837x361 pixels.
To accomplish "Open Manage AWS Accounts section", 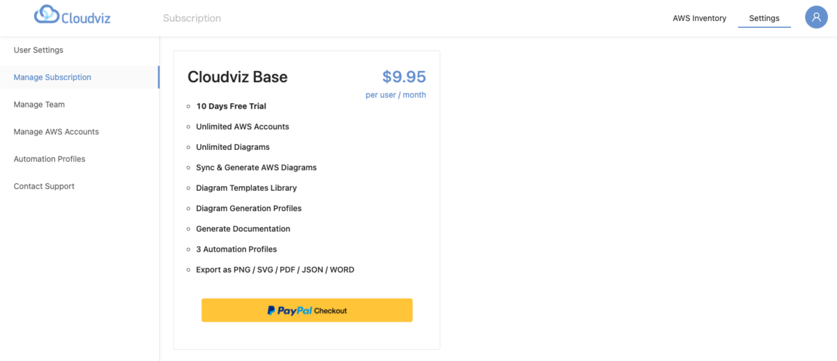I will tap(56, 132).
